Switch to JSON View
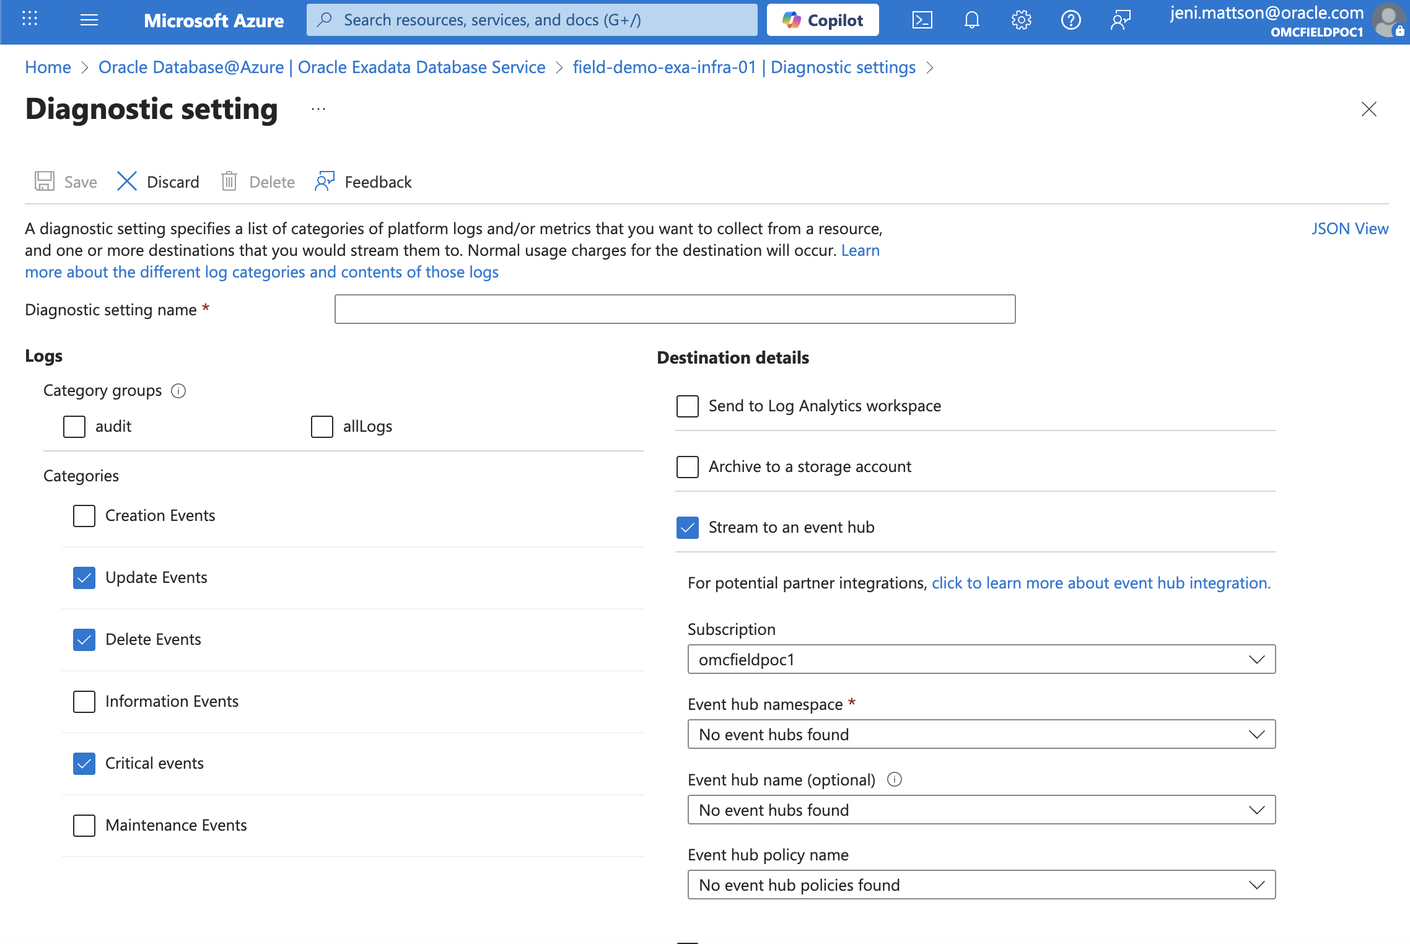 (x=1350, y=228)
